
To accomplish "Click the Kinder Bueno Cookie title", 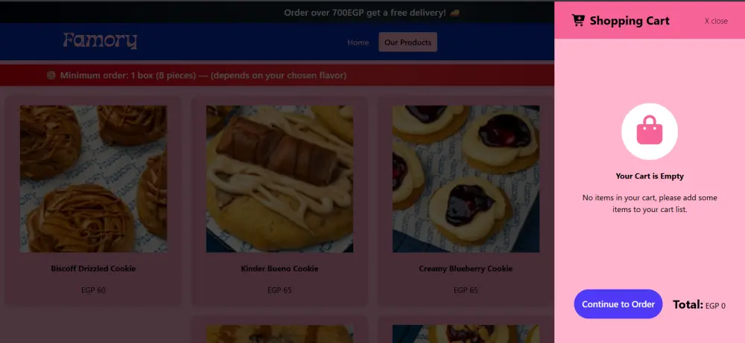I will (x=279, y=269).
